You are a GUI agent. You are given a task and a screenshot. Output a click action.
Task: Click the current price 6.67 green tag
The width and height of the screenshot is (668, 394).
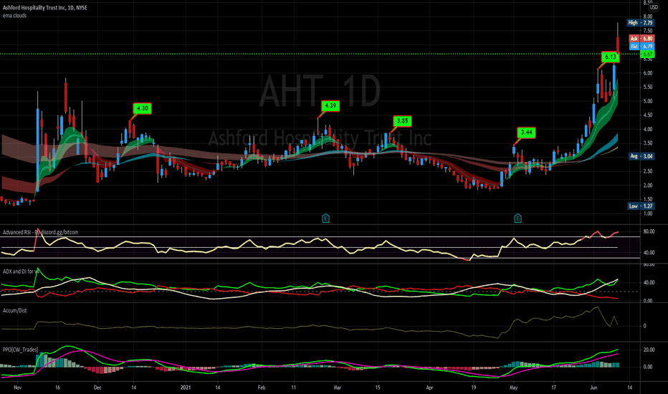click(x=647, y=54)
